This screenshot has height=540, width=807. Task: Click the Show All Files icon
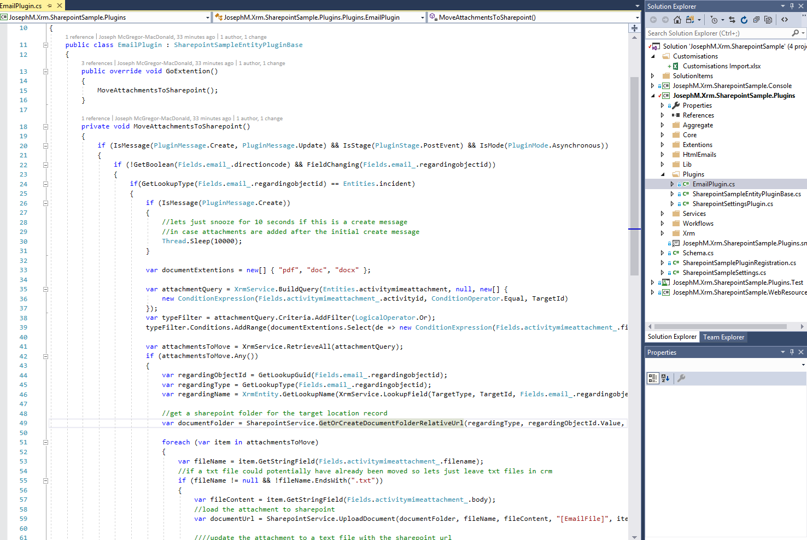[x=768, y=20]
